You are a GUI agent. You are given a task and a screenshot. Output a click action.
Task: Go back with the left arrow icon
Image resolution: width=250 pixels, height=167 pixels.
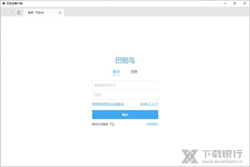click(x=5, y=13)
